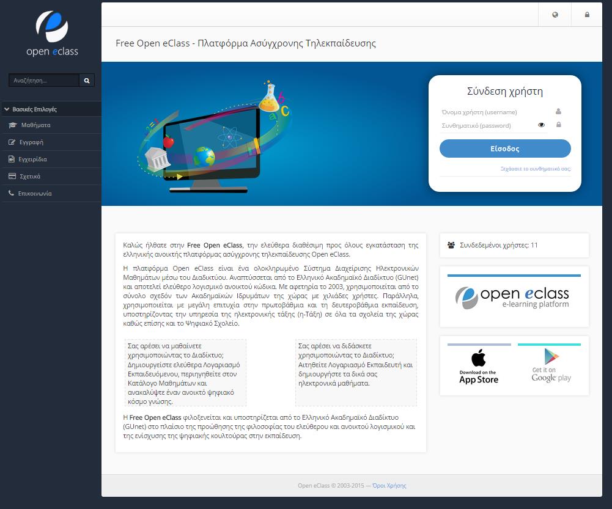
Task: Open the Σχετικά menu item
Action: pos(51,177)
